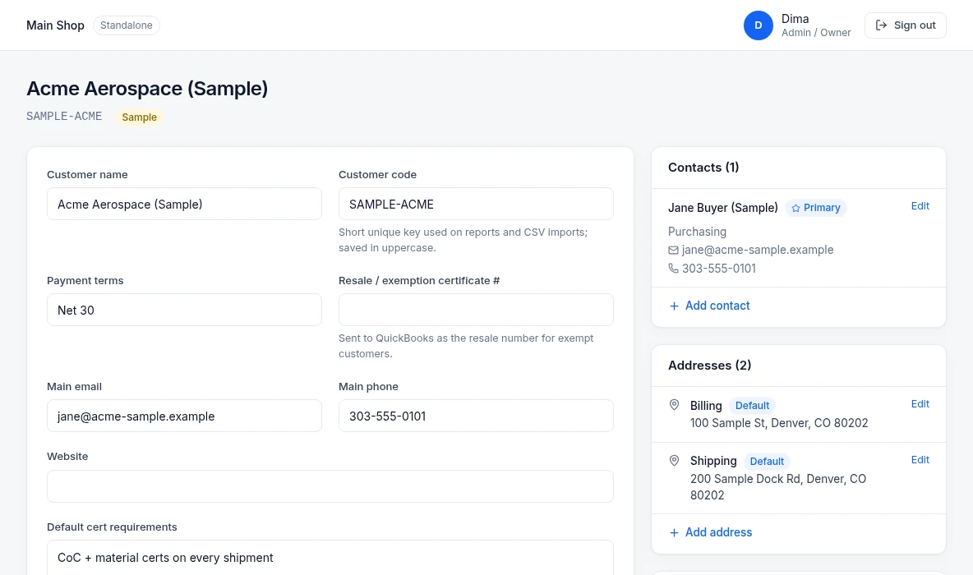The height and width of the screenshot is (575, 973).
Task: Click the Addresses (2) section header
Action: pos(710,366)
